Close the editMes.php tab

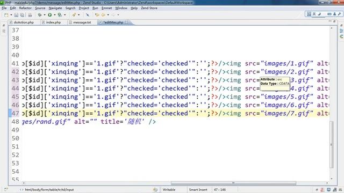[127, 22]
